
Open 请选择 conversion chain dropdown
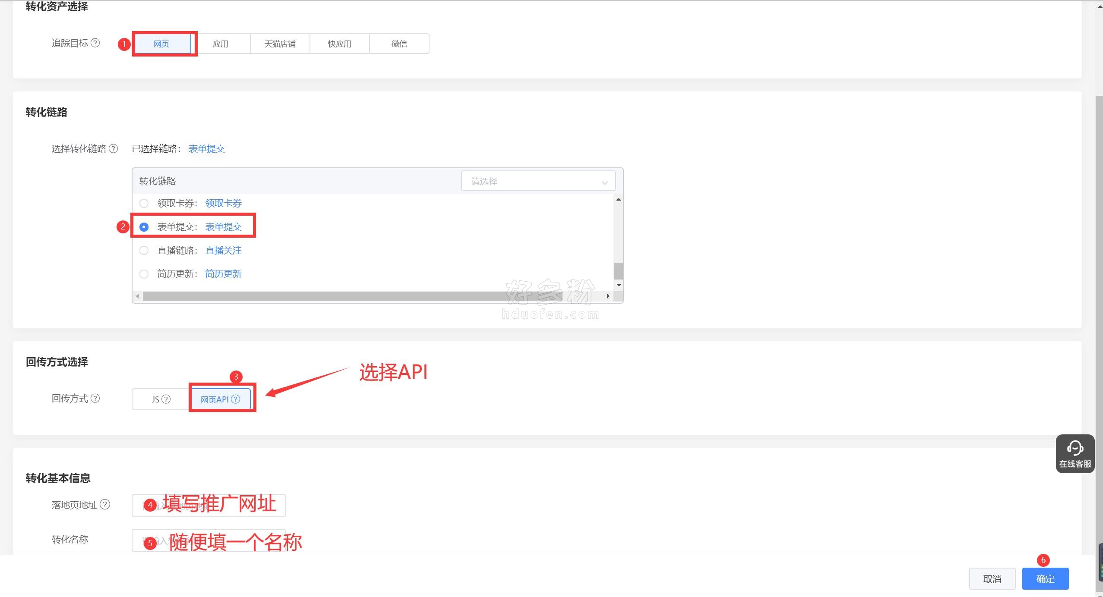[538, 181]
